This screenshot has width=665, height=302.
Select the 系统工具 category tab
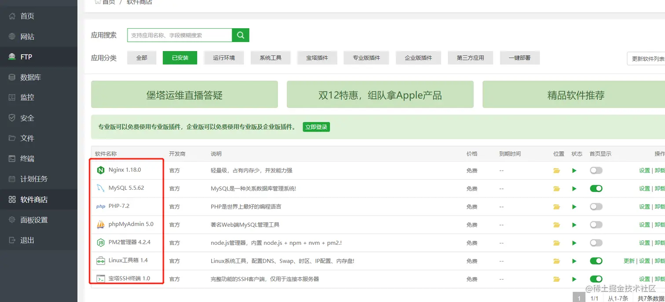point(270,58)
